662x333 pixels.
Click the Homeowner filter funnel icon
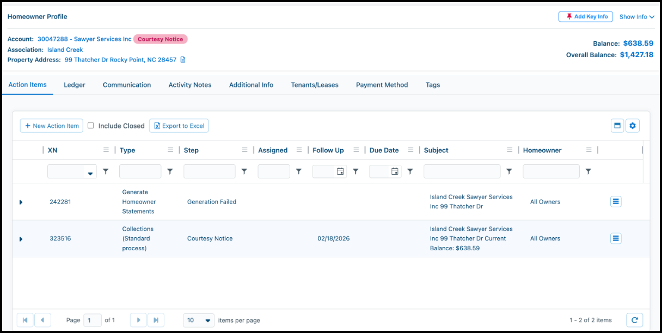tap(589, 171)
